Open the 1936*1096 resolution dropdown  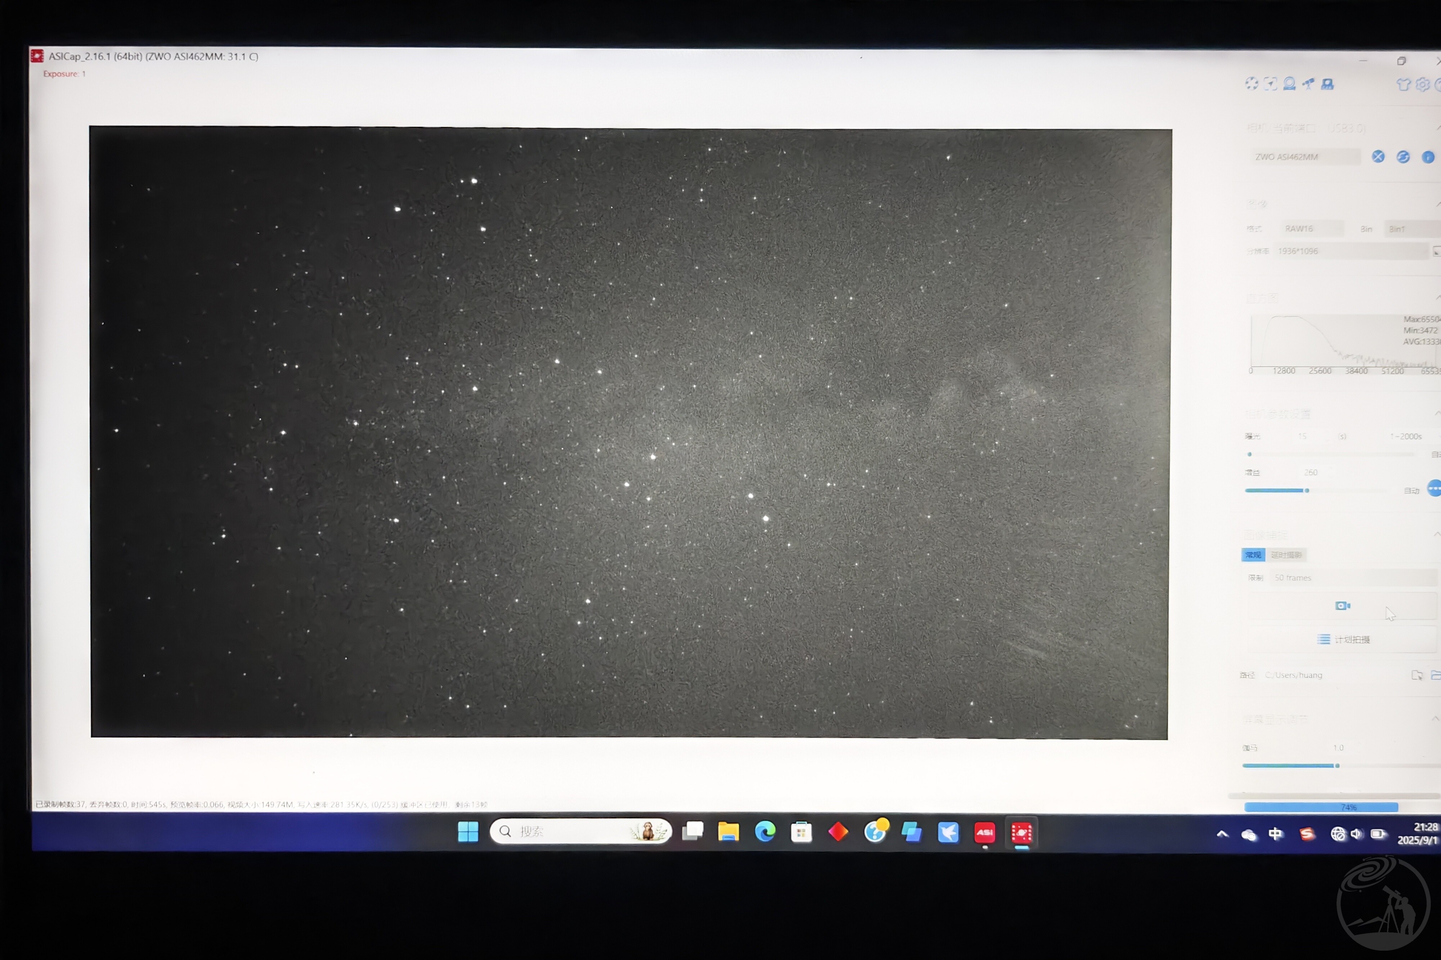pos(1351,251)
